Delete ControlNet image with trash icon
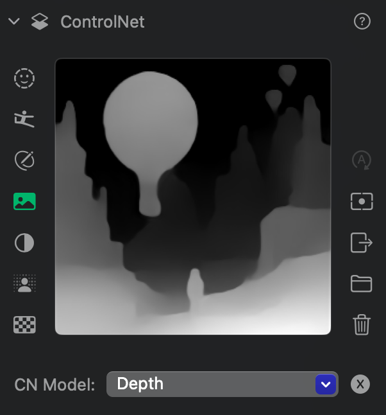Image resolution: width=386 pixels, height=415 pixels. click(362, 325)
